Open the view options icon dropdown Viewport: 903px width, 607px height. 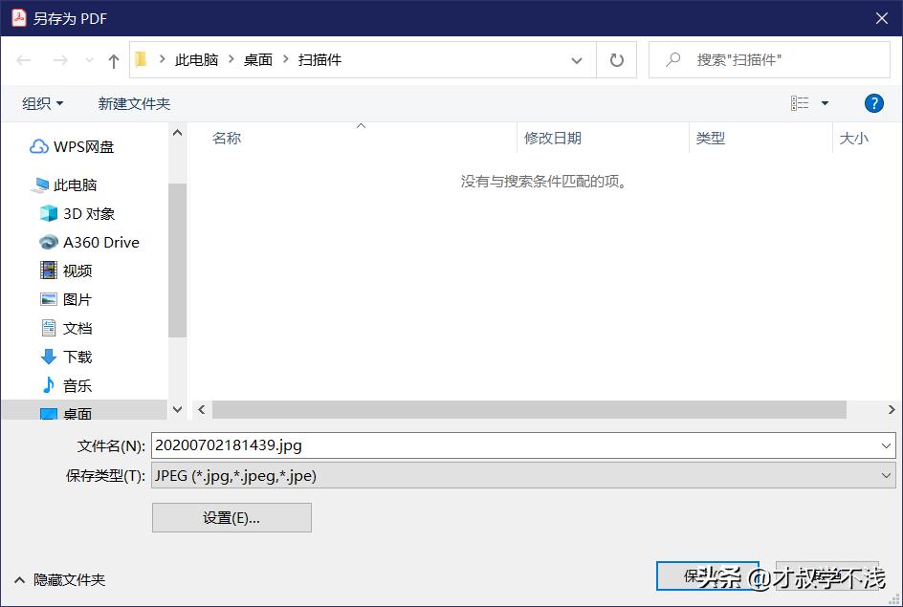[808, 103]
